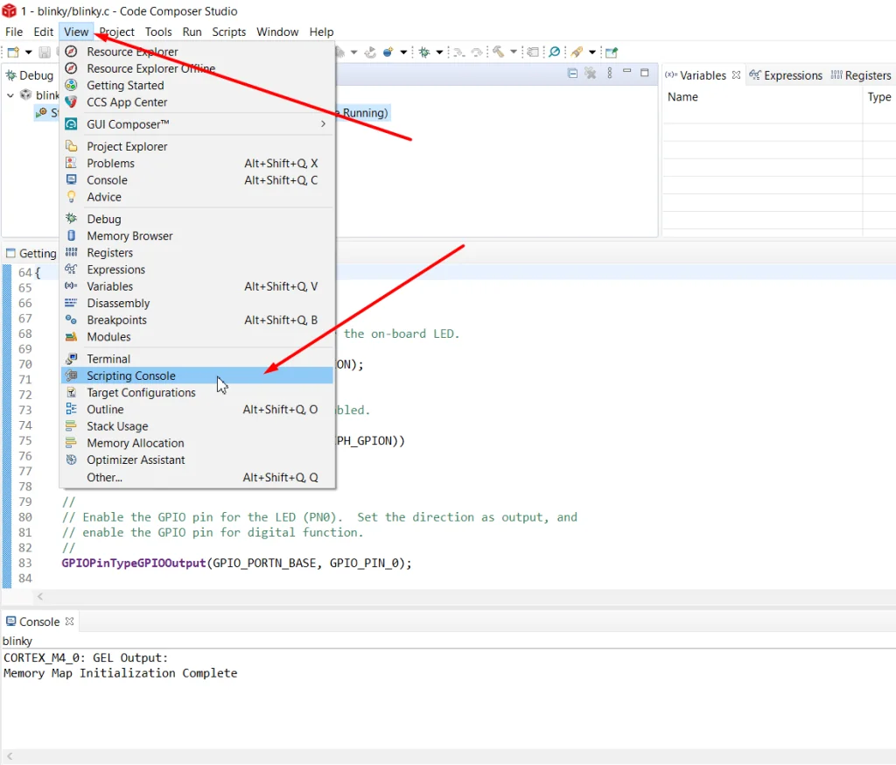Expand the GUI Composer submenu arrow

click(323, 124)
